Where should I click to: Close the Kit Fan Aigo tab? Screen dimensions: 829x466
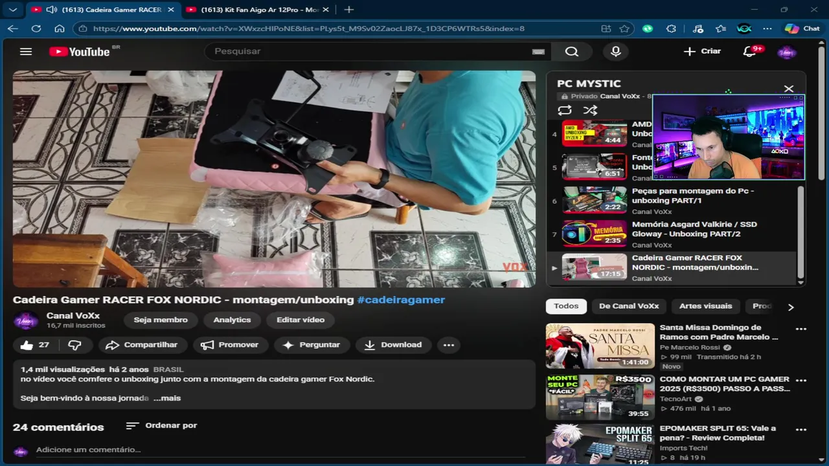coord(326,10)
